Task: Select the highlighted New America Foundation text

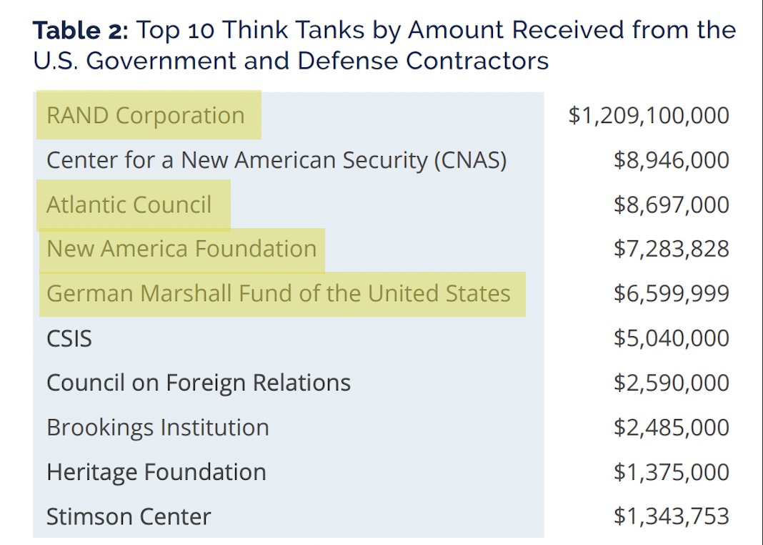Action: click(x=181, y=249)
